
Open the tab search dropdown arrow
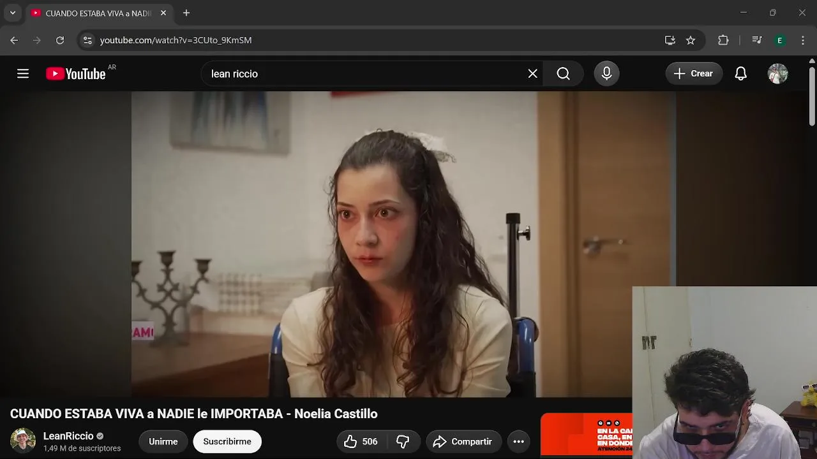click(13, 13)
